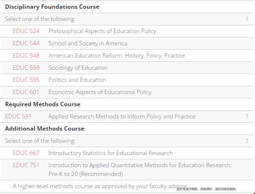This screenshot has width=255, height=194.
Task: Click Disciplinary Foundations Course heading
Action: point(52,7)
